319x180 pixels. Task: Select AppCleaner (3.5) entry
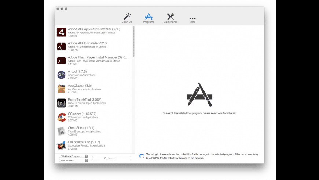(x=93, y=89)
